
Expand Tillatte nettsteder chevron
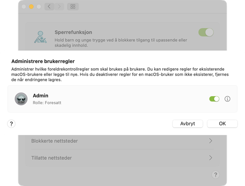[211, 158]
